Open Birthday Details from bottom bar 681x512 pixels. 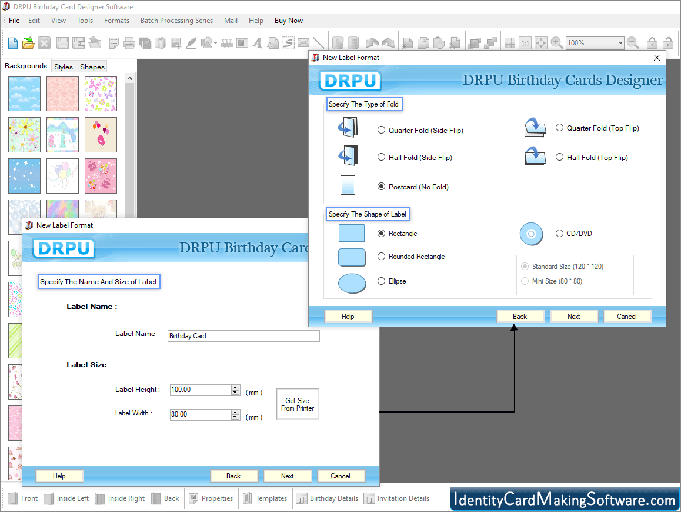[x=328, y=498]
